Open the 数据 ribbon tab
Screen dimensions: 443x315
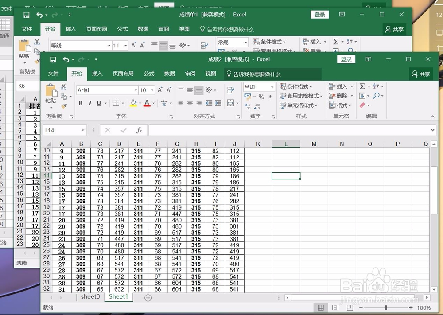point(169,74)
